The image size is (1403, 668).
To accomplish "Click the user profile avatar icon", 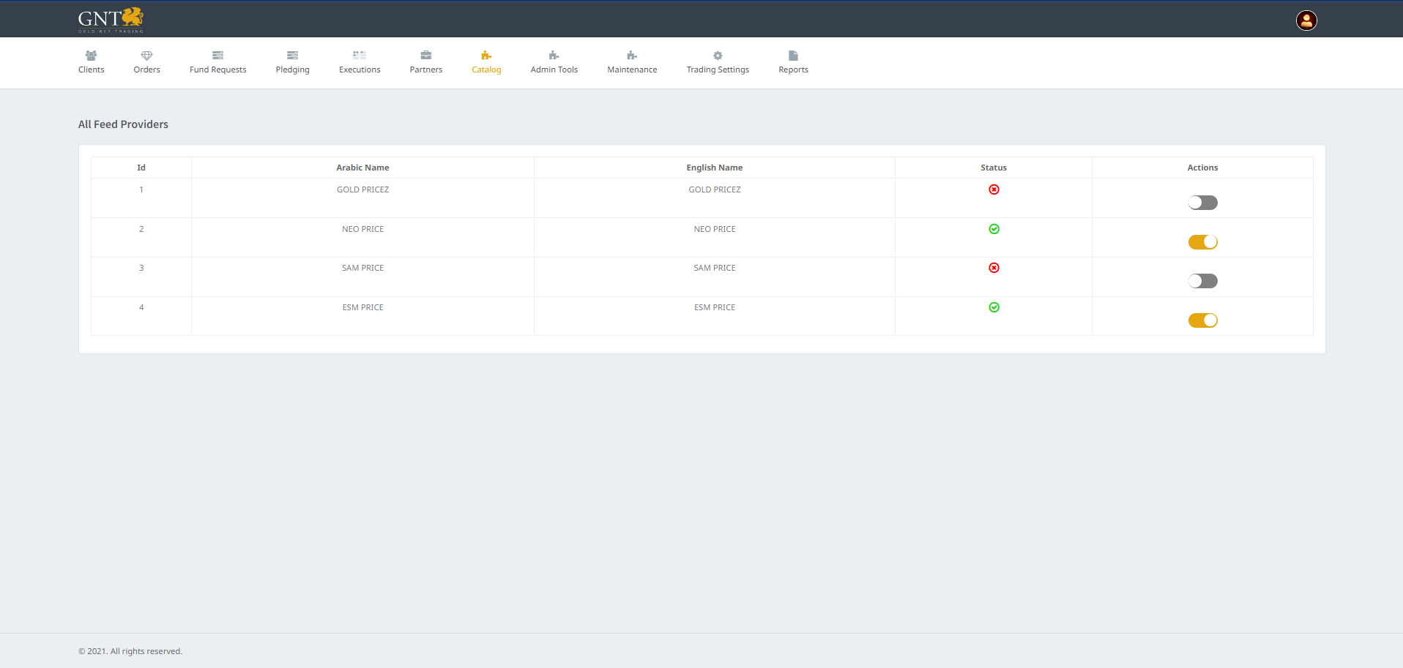I will tap(1306, 20).
